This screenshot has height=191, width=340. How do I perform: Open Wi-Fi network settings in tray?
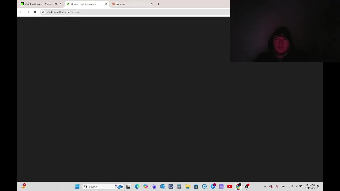291,186
